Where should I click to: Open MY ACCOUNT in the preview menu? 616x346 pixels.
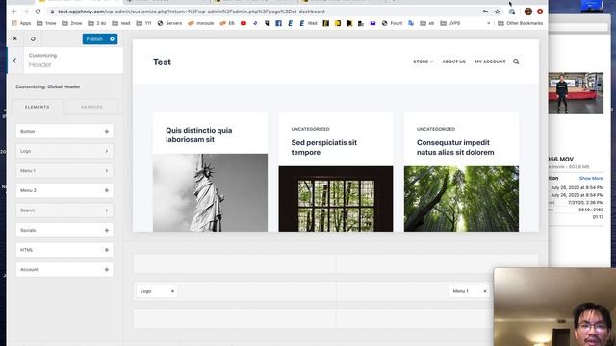[x=490, y=62]
